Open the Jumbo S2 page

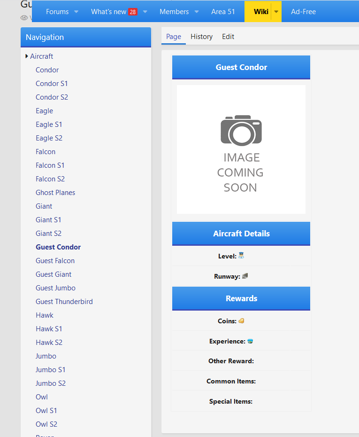click(x=51, y=383)
